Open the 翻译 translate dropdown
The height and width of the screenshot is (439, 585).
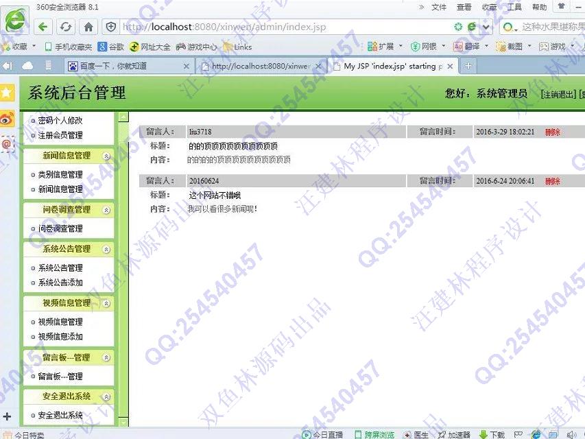[471, 46]
